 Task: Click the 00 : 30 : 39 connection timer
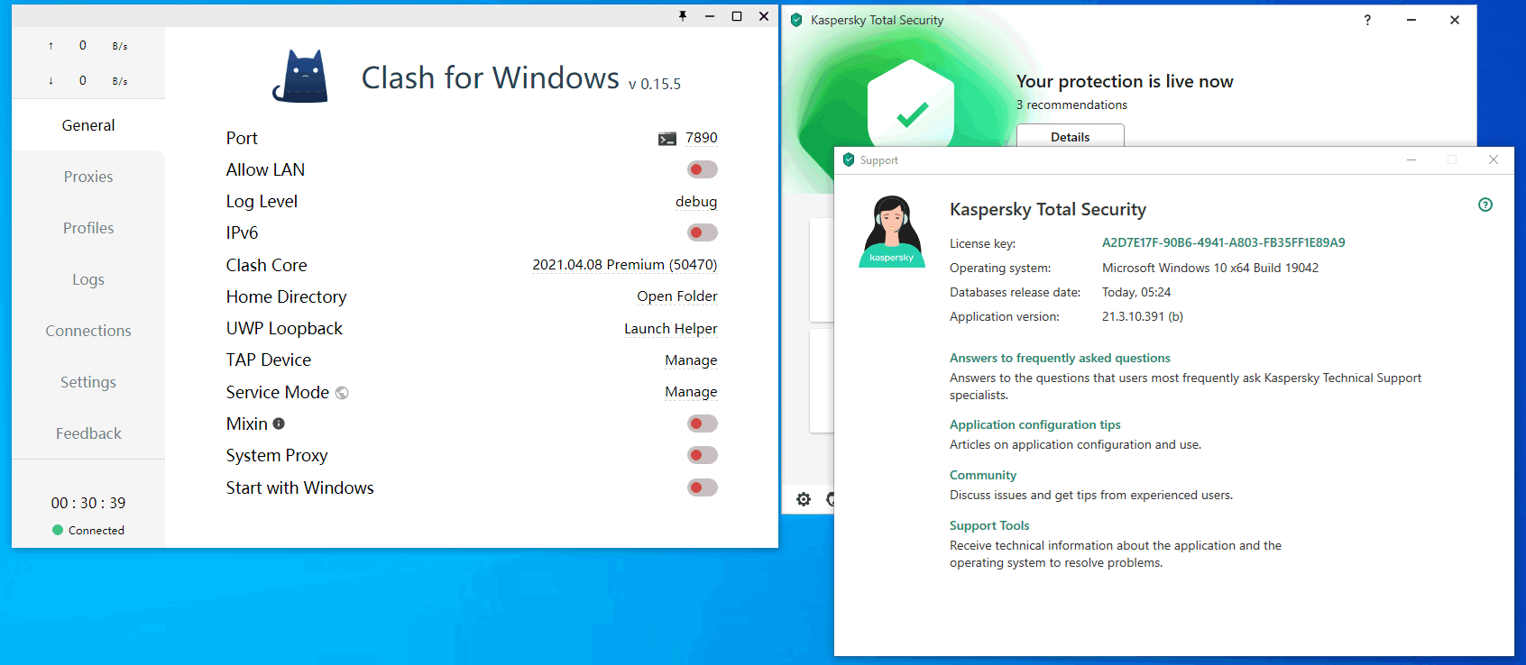tap(88, 503)
